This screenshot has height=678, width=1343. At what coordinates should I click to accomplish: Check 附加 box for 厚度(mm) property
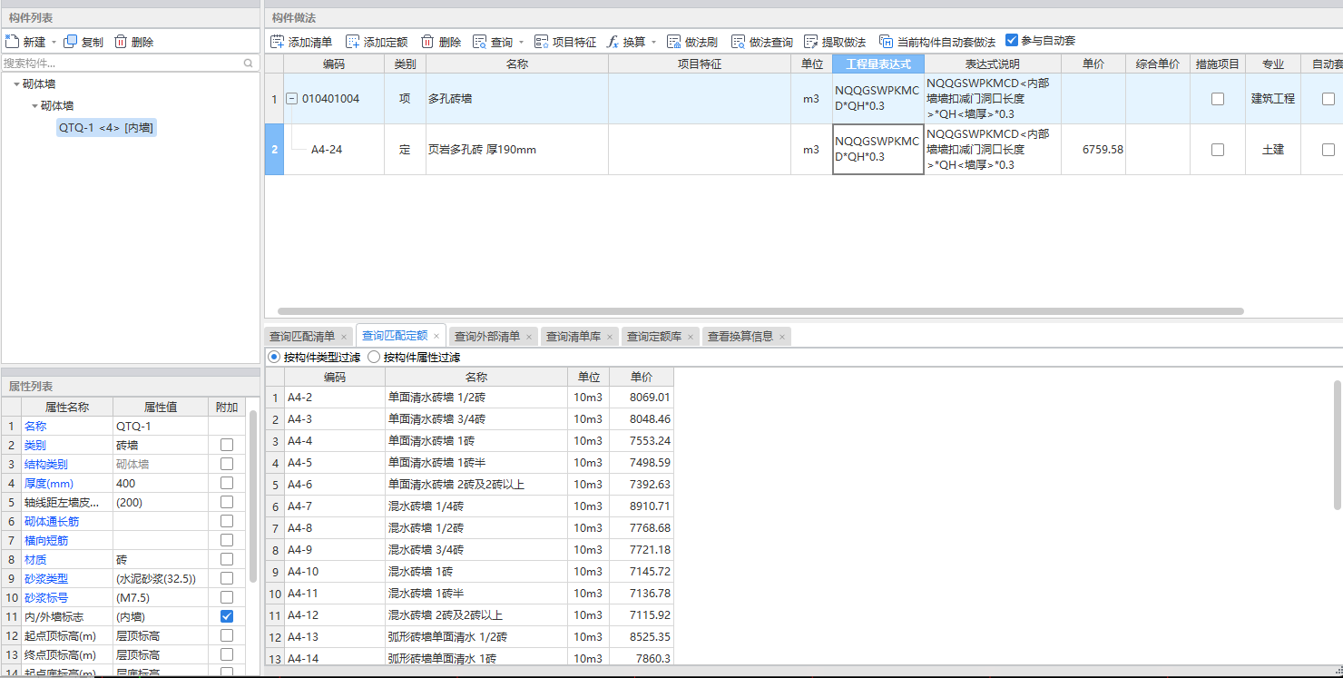(227, 483)
